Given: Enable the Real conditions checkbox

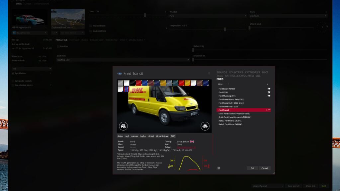Looking at the screenshot, I should coord(91,26).
